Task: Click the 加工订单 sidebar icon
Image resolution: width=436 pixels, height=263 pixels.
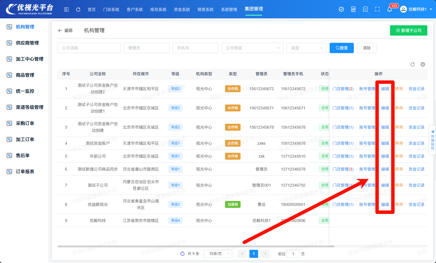Action: [9, 139]
